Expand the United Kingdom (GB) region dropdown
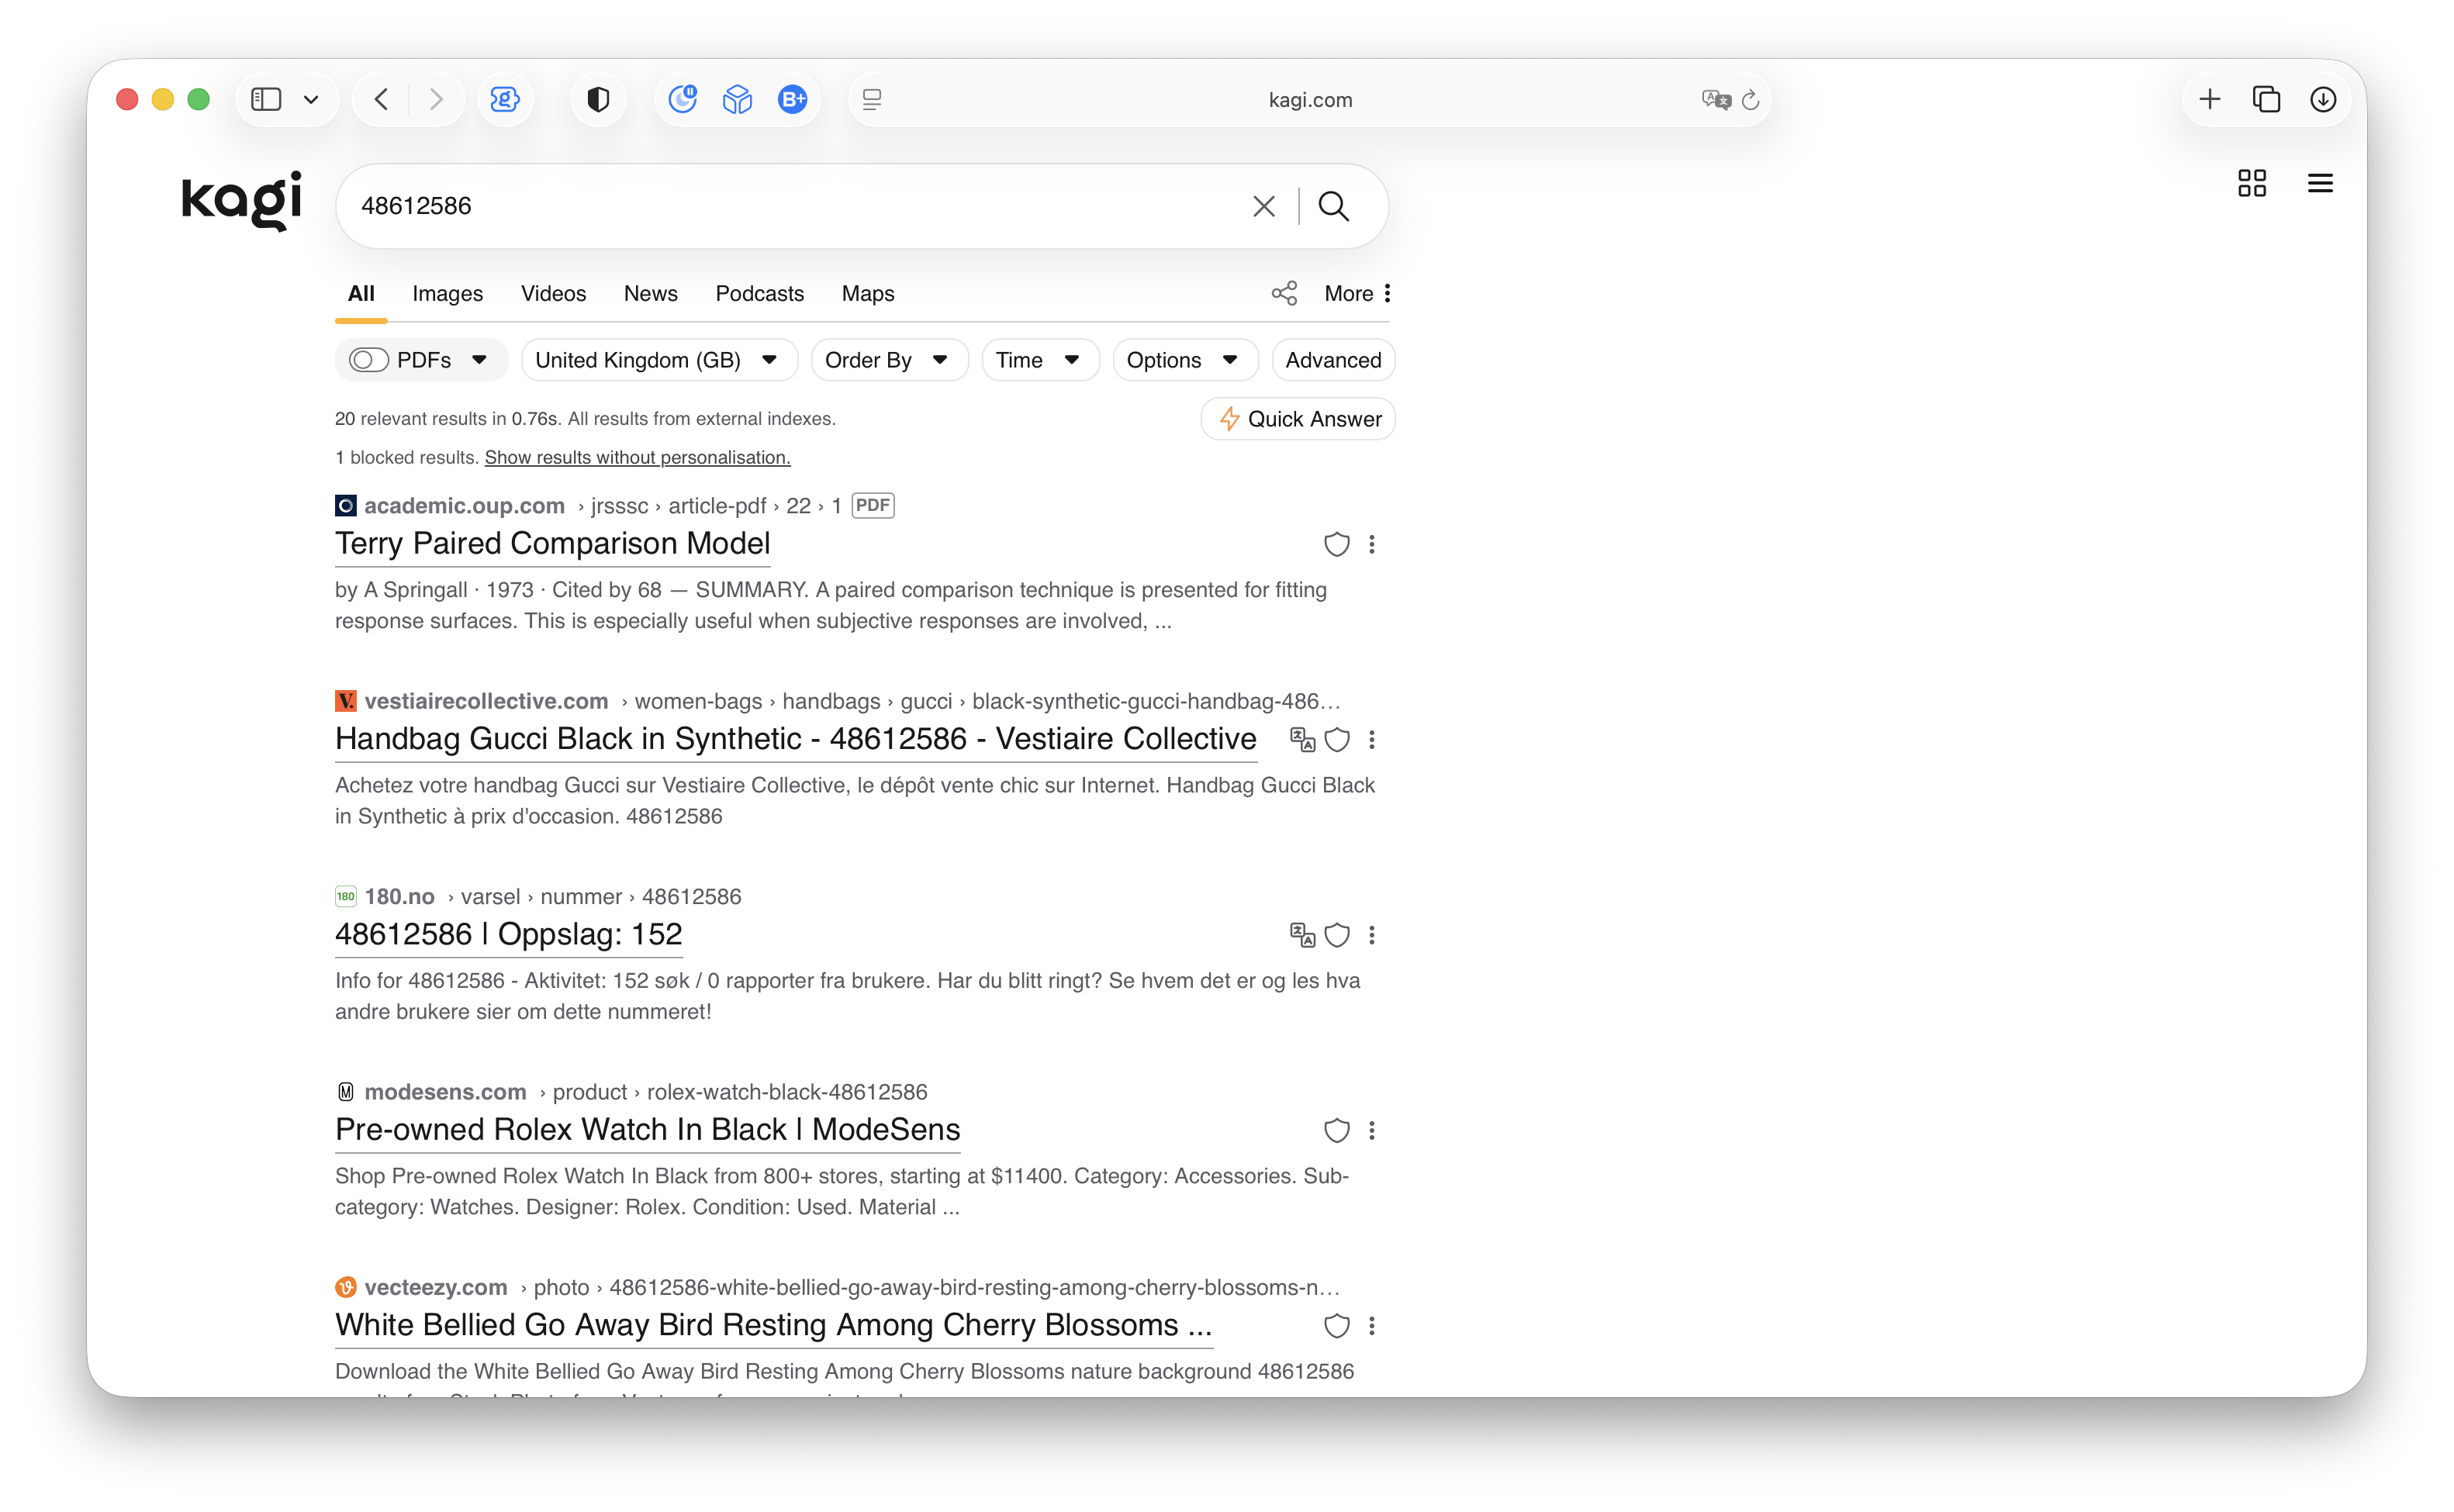The width and height of the screenshot is (2454, 1512). [x=658, y=360]
